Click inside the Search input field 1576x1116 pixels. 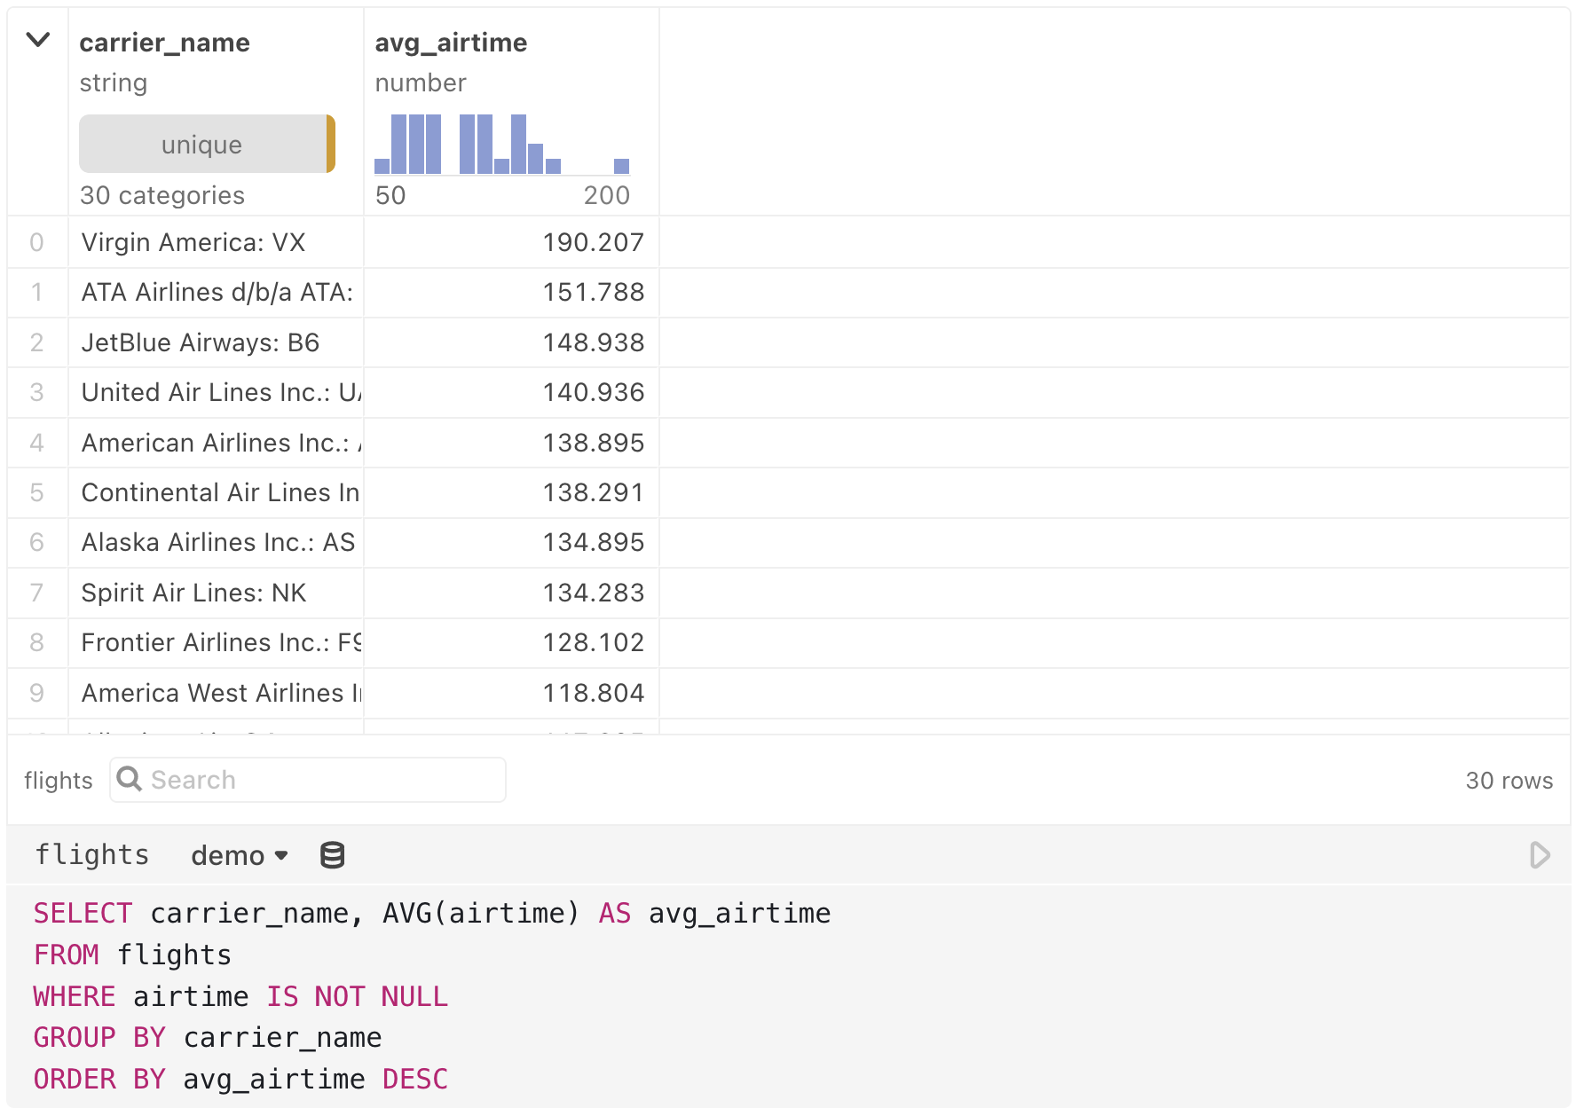coord(293,779)
